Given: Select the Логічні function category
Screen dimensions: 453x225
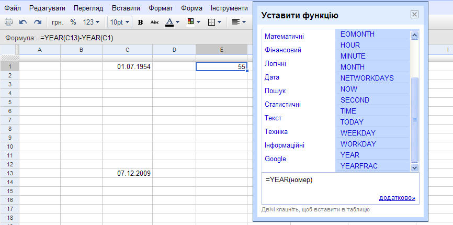Looking at the screenshot, I should point(275,63).
